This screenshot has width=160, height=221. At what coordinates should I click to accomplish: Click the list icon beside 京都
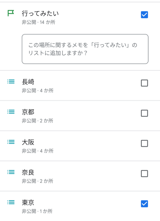[11, 112]
